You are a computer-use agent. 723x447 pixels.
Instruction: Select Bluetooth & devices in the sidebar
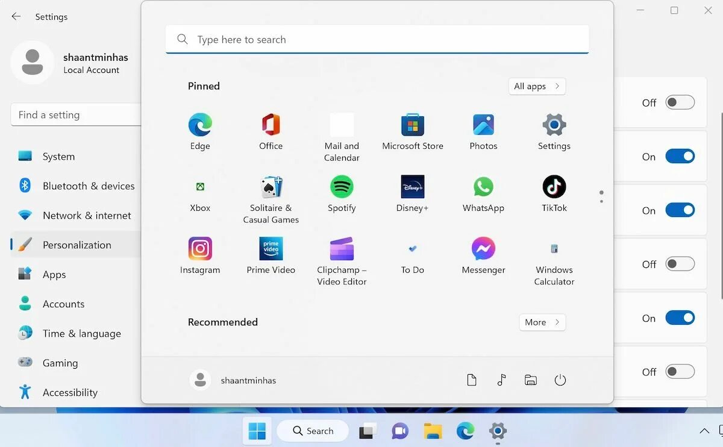click(89, 186)
